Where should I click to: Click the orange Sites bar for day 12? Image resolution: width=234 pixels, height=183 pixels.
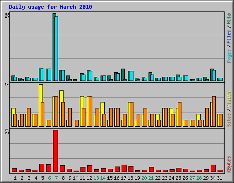(x=90, y=111)
